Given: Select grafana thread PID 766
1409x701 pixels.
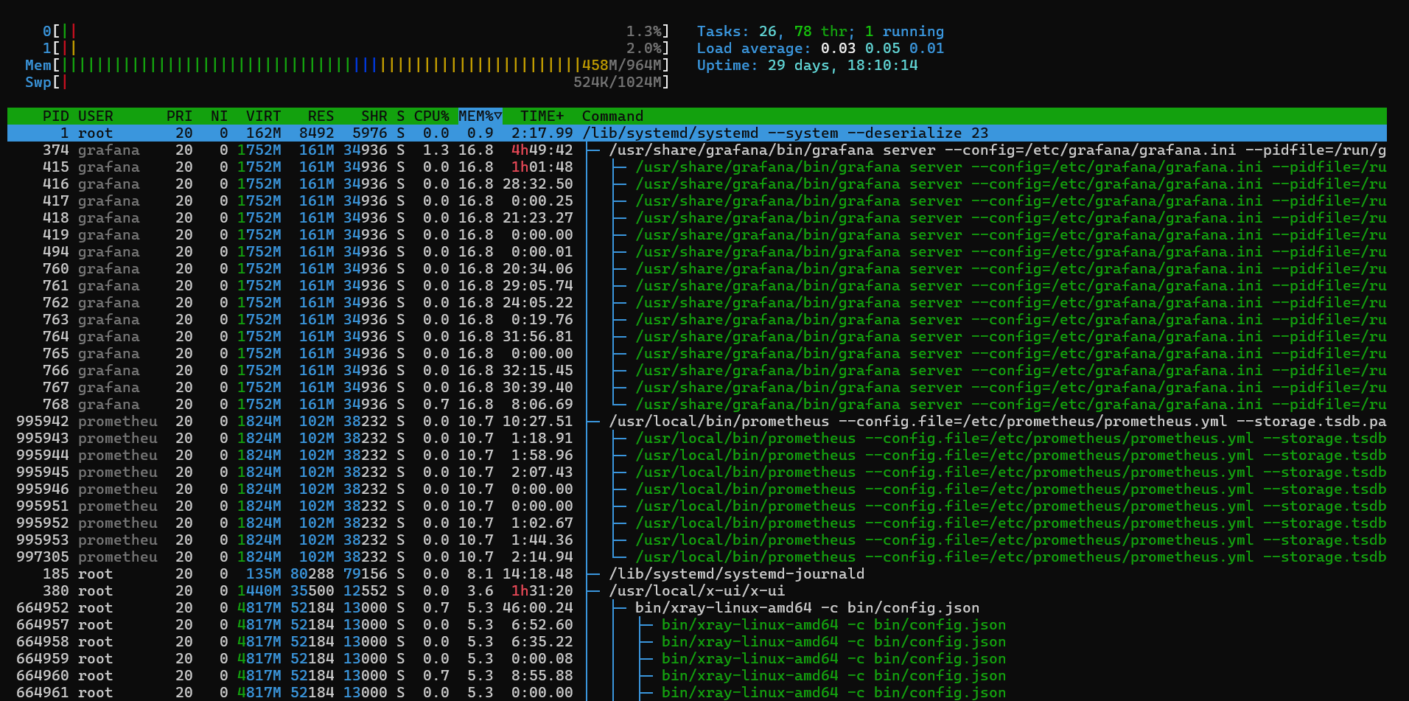Looking at the screenshot, I should (x=697, y=371).
